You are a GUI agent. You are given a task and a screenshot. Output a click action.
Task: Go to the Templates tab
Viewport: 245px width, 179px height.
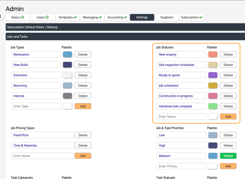click(x=68, y=17)
